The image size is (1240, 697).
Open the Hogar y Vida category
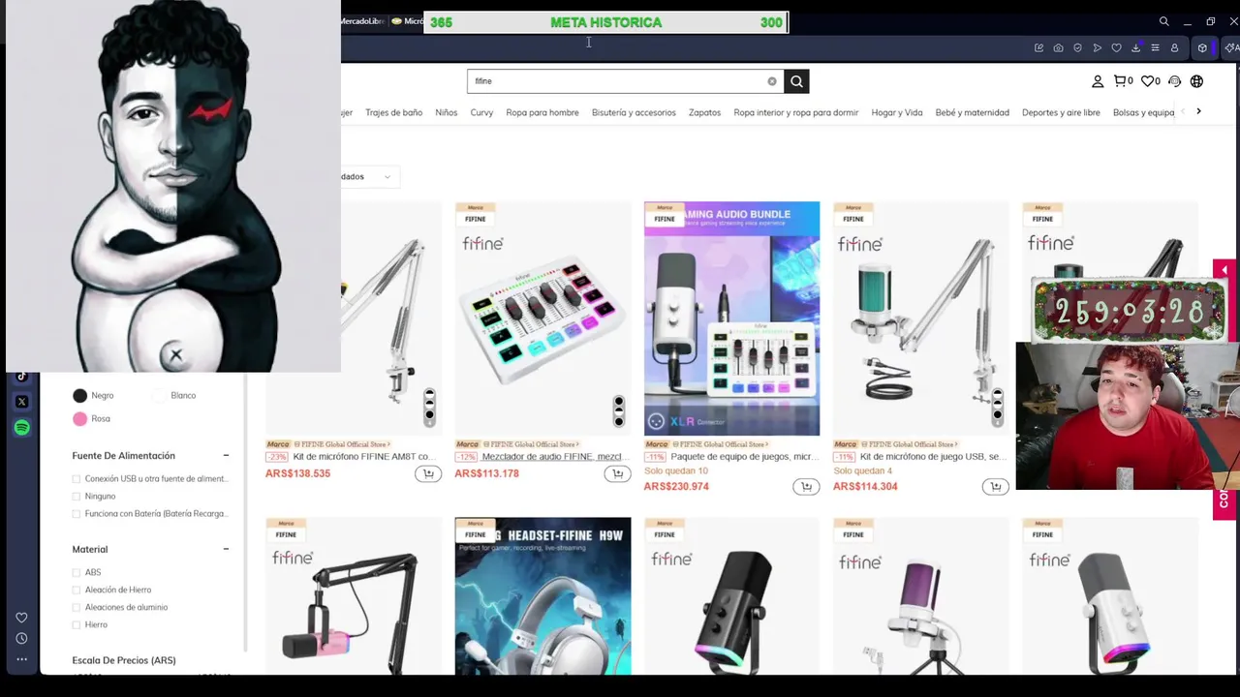(x=896, y=112)
